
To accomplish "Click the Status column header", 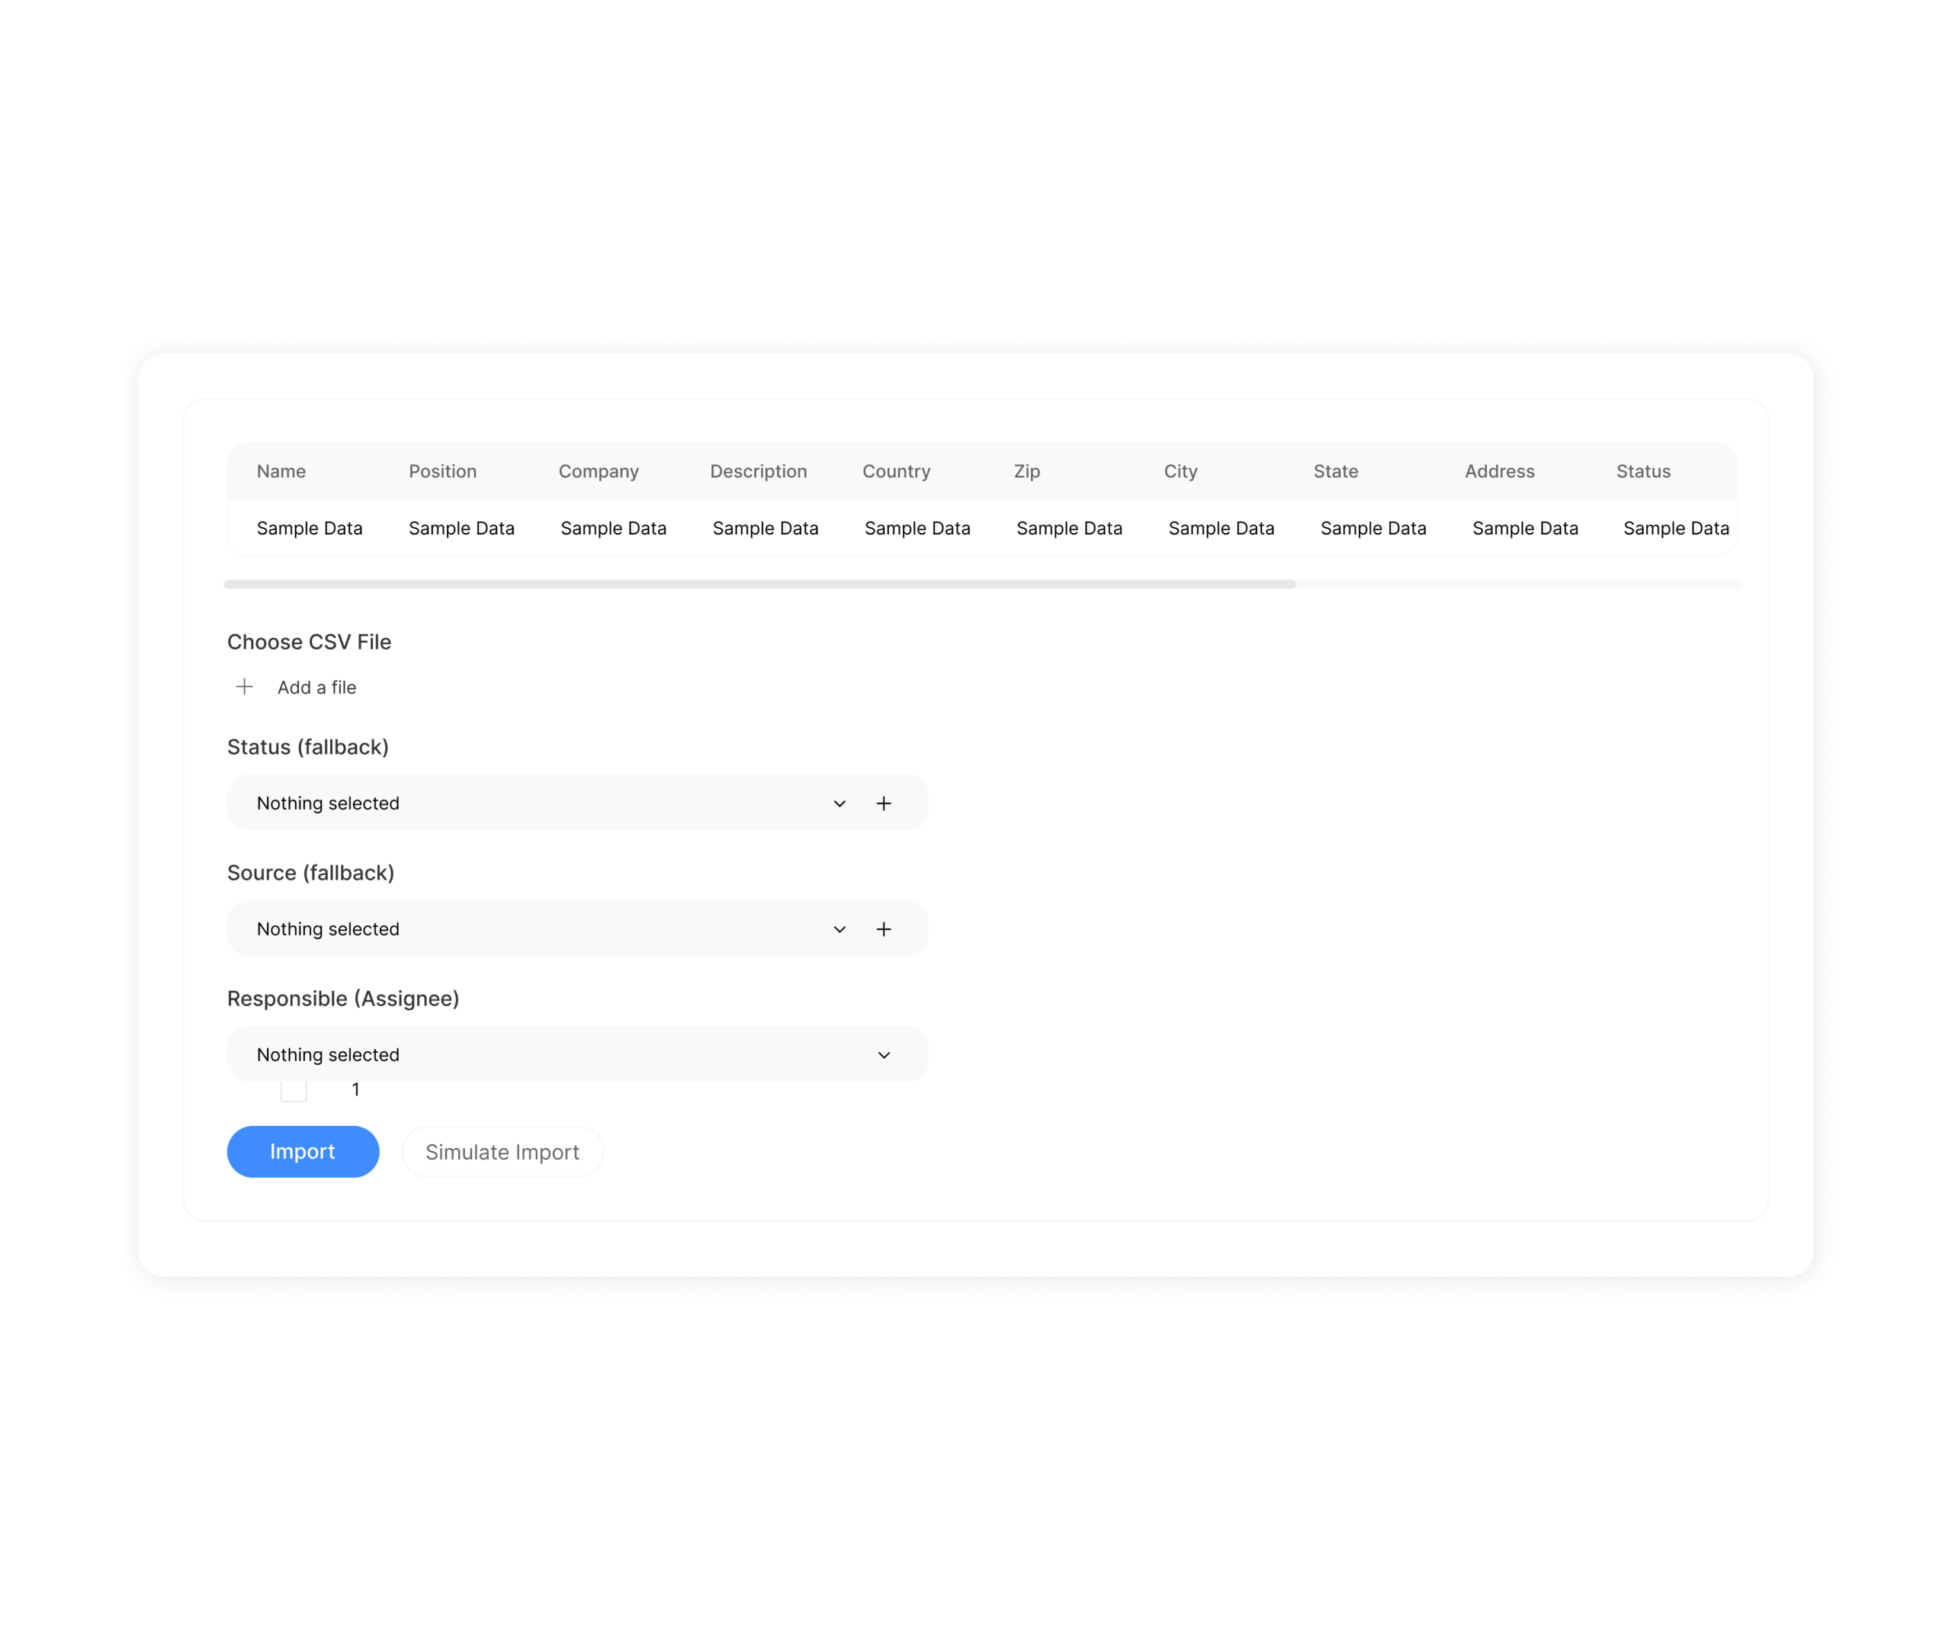I will pos(1643,471).
